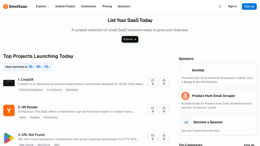Expand the Explore dropdown menu
Screen dimensions: 260x146
click(x=43, y=6)
